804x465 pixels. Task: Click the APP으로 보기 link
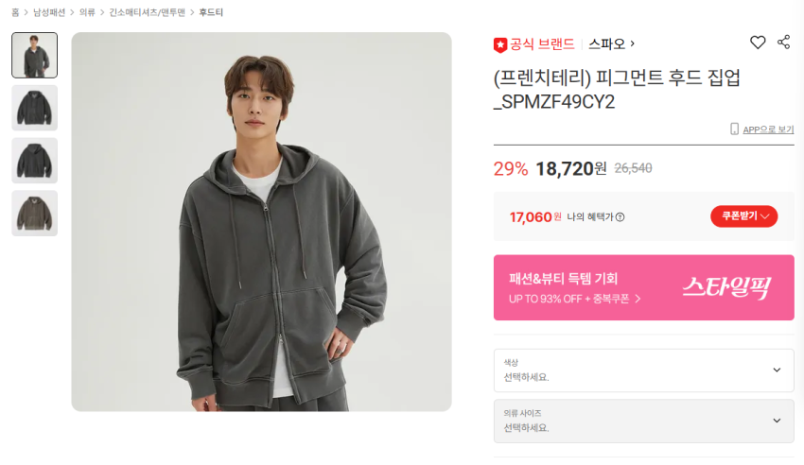point(767,129)
